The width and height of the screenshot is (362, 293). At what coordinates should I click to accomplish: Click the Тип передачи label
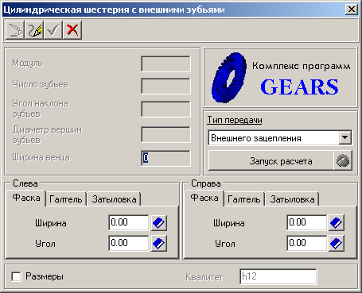(x=235, y=120)
